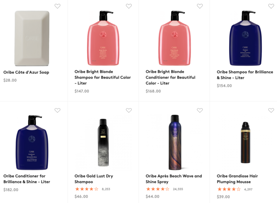Open Bright Blonde Conditioner for Beautiful Color link
This screenshot has width=277, height=203.
coord(170,77)
